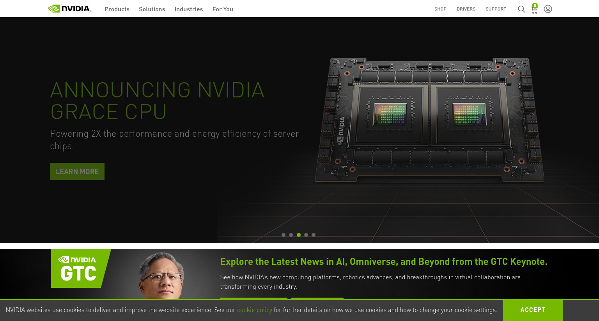This screenshot has width=599, height=321.
Task: Click the Announcing NVIDIA Grace CPU headline
Action: point(157,101)
